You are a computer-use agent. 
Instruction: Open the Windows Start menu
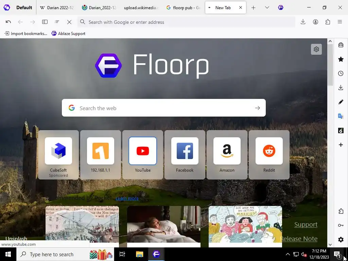[x=8, y=254]
